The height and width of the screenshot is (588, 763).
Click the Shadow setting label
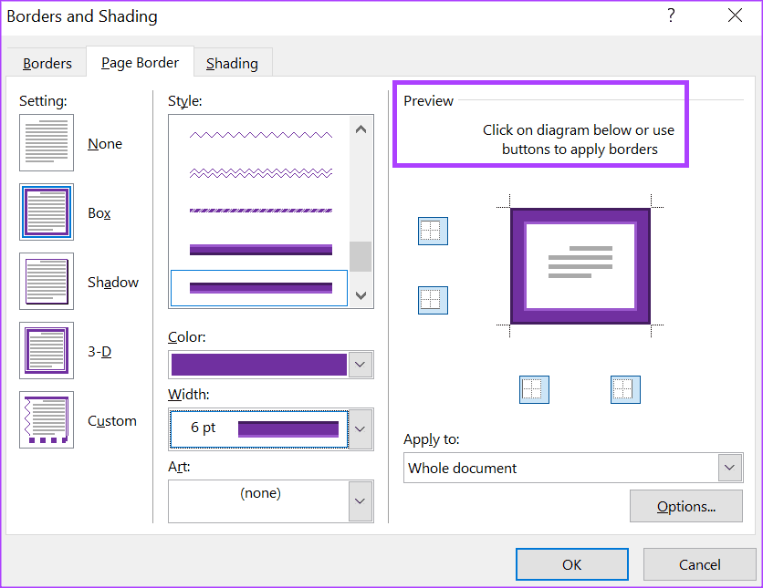(x=113, y=283)
